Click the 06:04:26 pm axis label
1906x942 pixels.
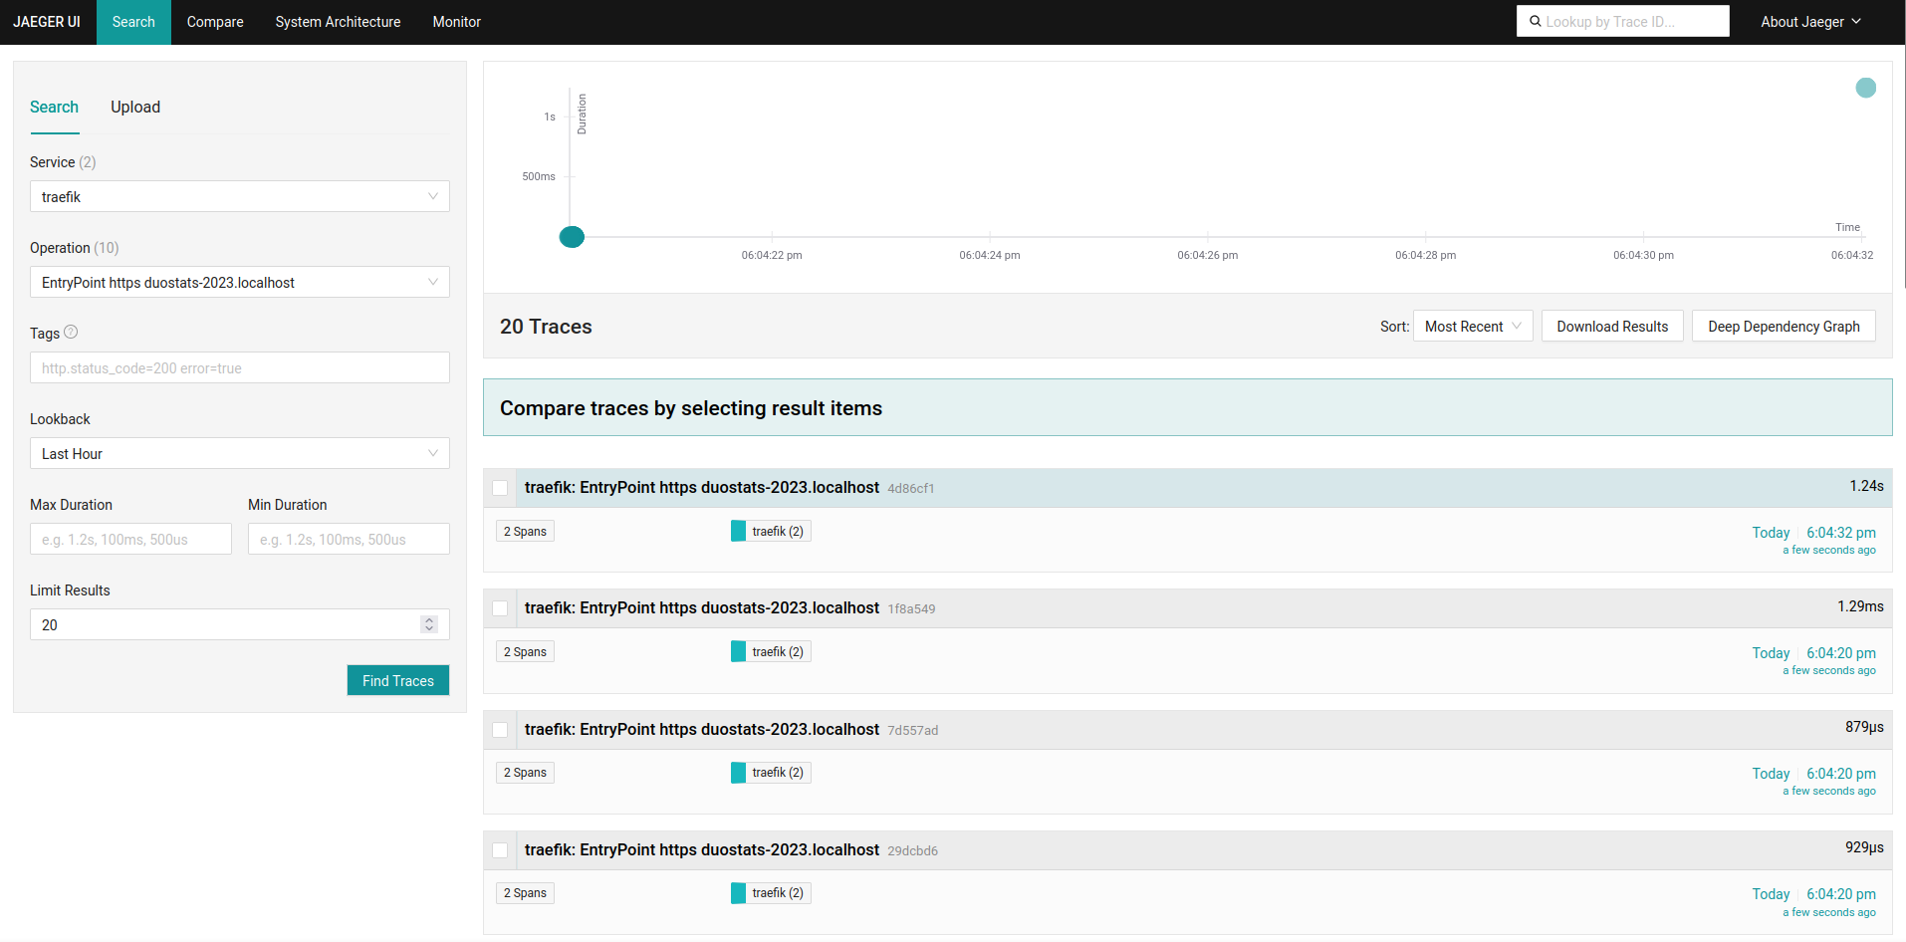1207,255
